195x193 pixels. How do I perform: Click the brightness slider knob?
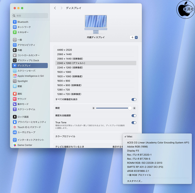pyautogui.click(x=130, y=108)
